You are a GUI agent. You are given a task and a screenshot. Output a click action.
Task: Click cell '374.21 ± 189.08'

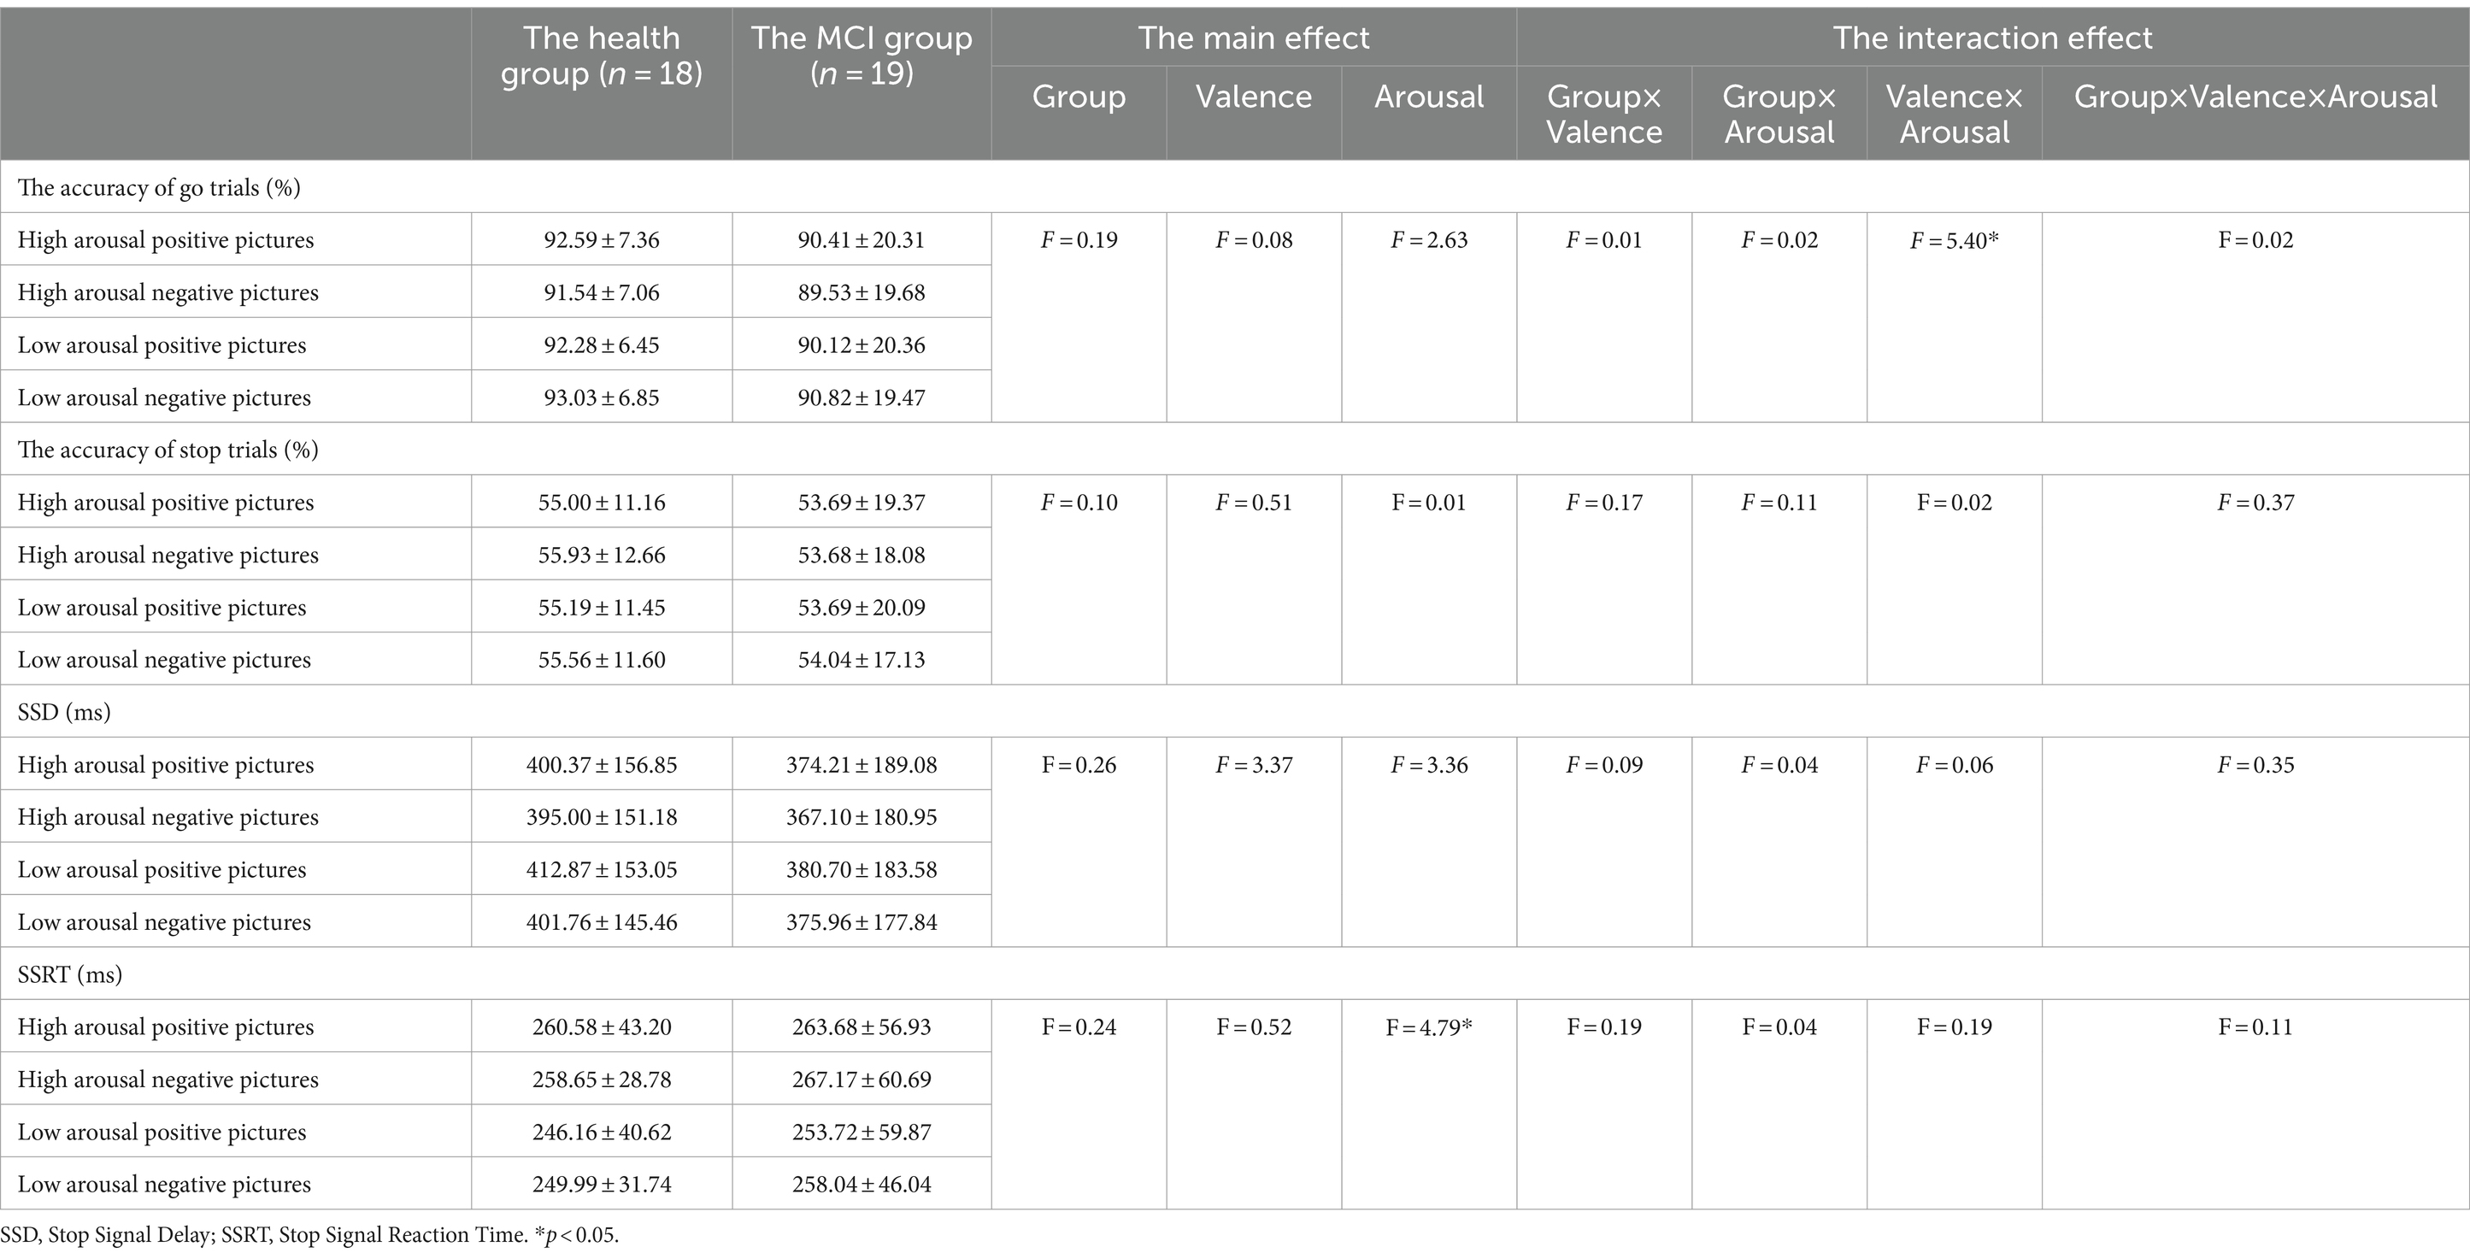(x=861, y=765)
